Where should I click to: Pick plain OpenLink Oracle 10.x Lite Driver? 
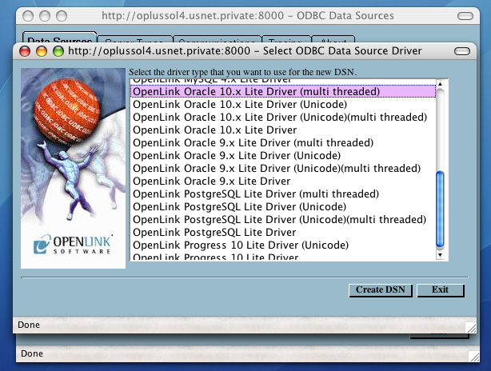(283, 130)
